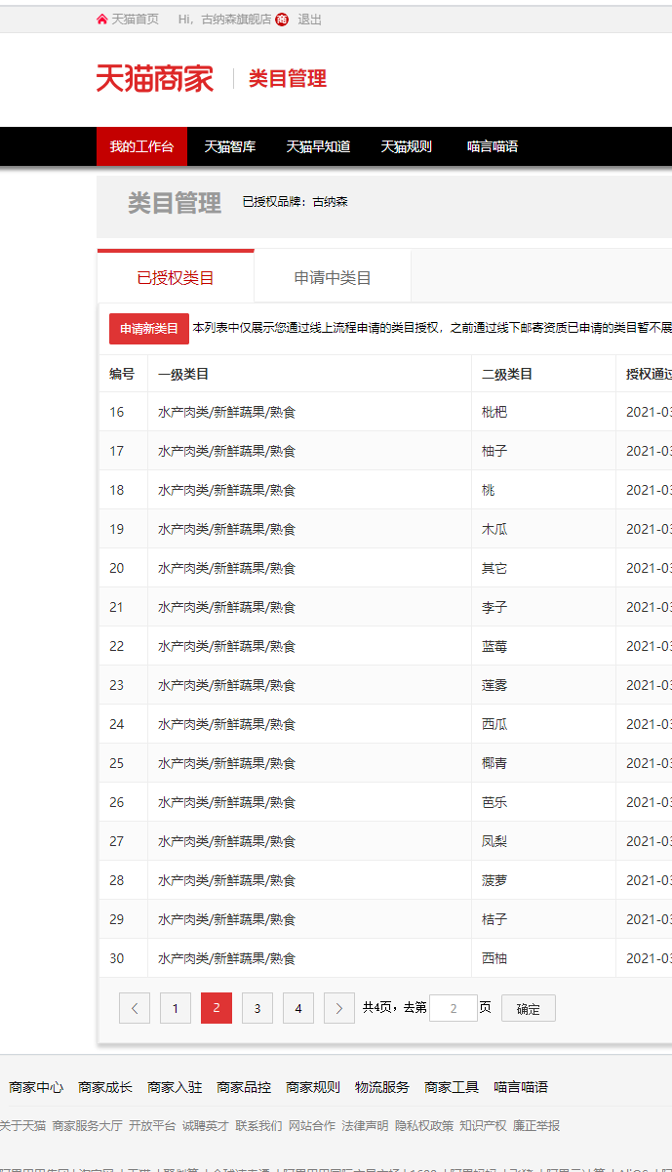Click row number 23
Screen dimensions: 672x1172
coord(117,685)
